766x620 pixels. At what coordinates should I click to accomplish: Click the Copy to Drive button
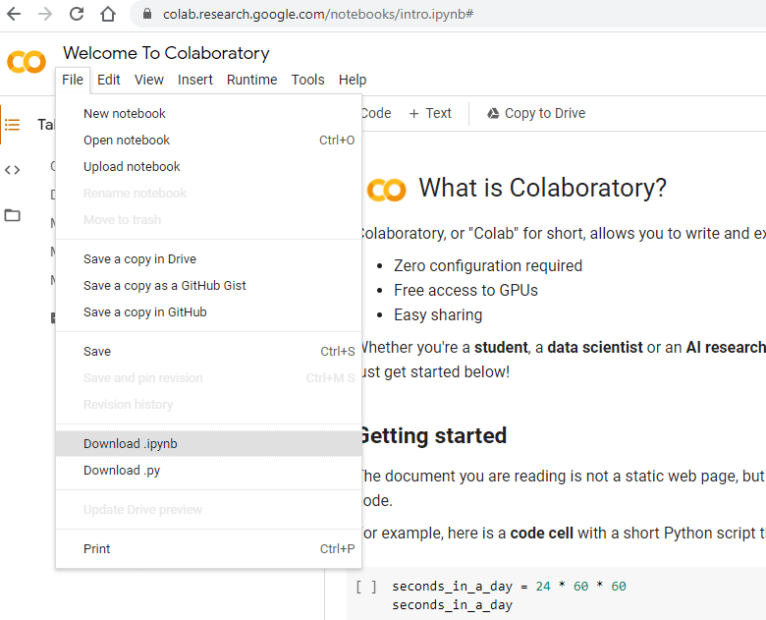pyautogui.click(x=536, y=113)
